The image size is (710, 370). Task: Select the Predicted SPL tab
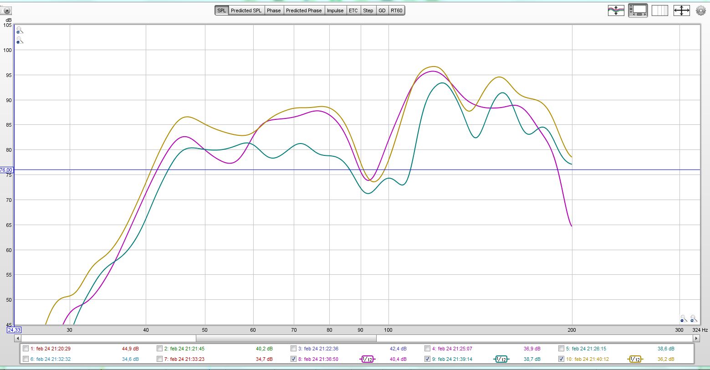246,10
